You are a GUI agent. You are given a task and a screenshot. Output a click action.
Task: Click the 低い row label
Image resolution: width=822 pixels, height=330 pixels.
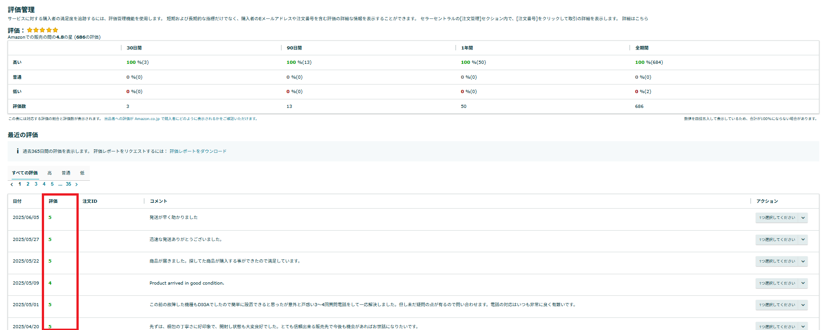[x=17, y=92]
